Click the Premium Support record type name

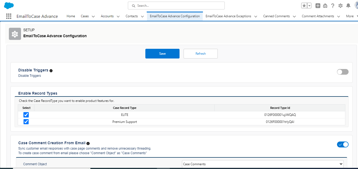coord(125,122)
